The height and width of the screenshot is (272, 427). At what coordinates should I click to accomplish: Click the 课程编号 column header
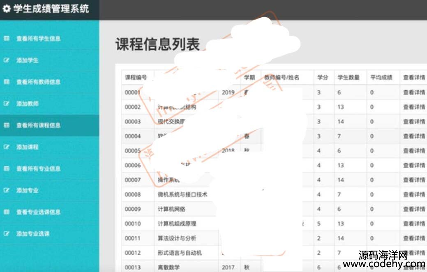pos(136,78)
